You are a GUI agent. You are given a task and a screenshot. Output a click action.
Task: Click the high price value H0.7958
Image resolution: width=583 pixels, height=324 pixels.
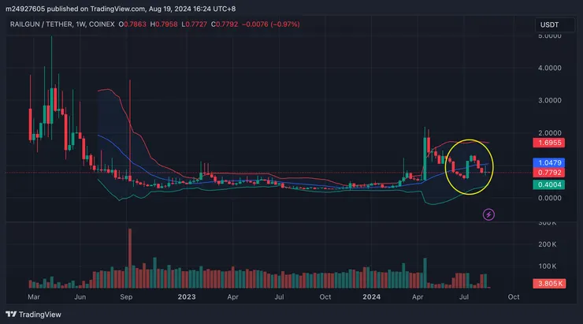[164, 24]
